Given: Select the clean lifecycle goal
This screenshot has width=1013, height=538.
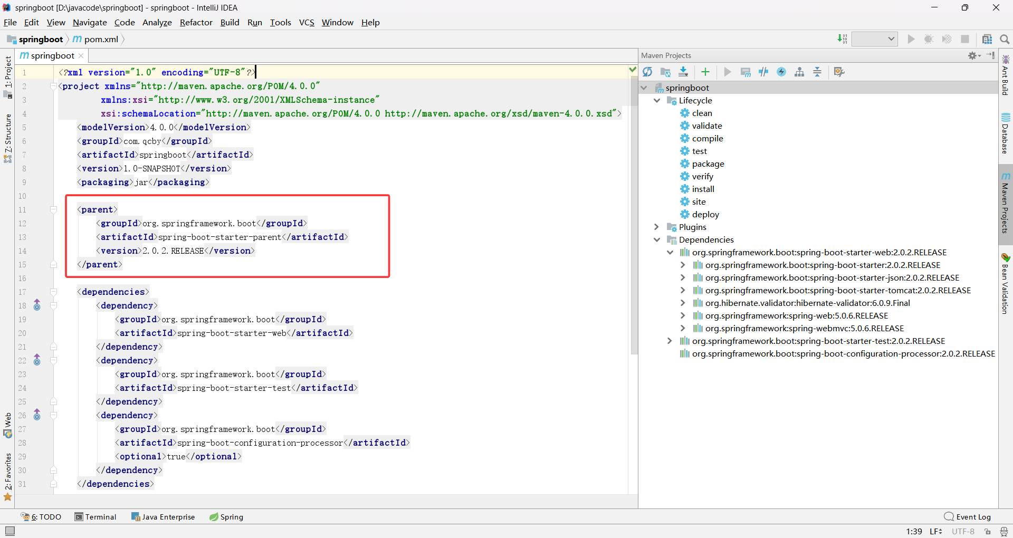Looking at the screenshot, I should (x=696, y=113).
